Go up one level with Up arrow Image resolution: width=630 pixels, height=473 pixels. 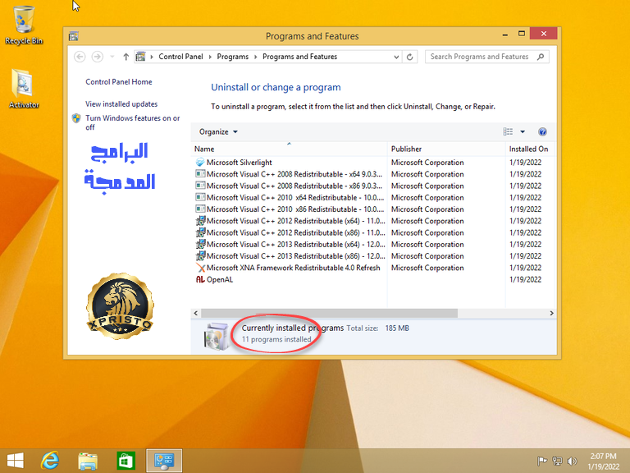tap(126, 57)
